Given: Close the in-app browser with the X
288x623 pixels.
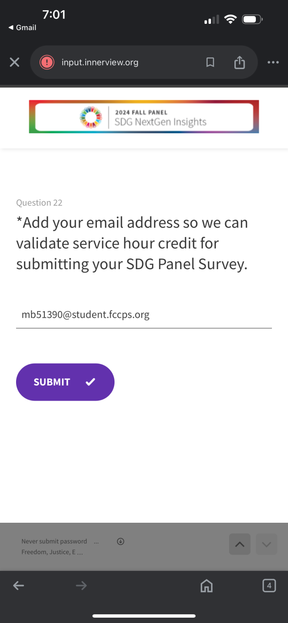Looking at the screenshot, I should (15, 62).
